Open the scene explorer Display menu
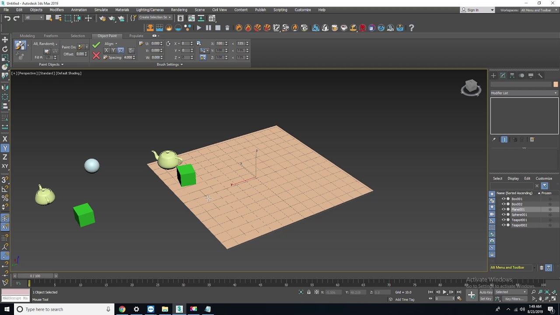560x315 pixels. pyautogui.click(x=513, y=178)
